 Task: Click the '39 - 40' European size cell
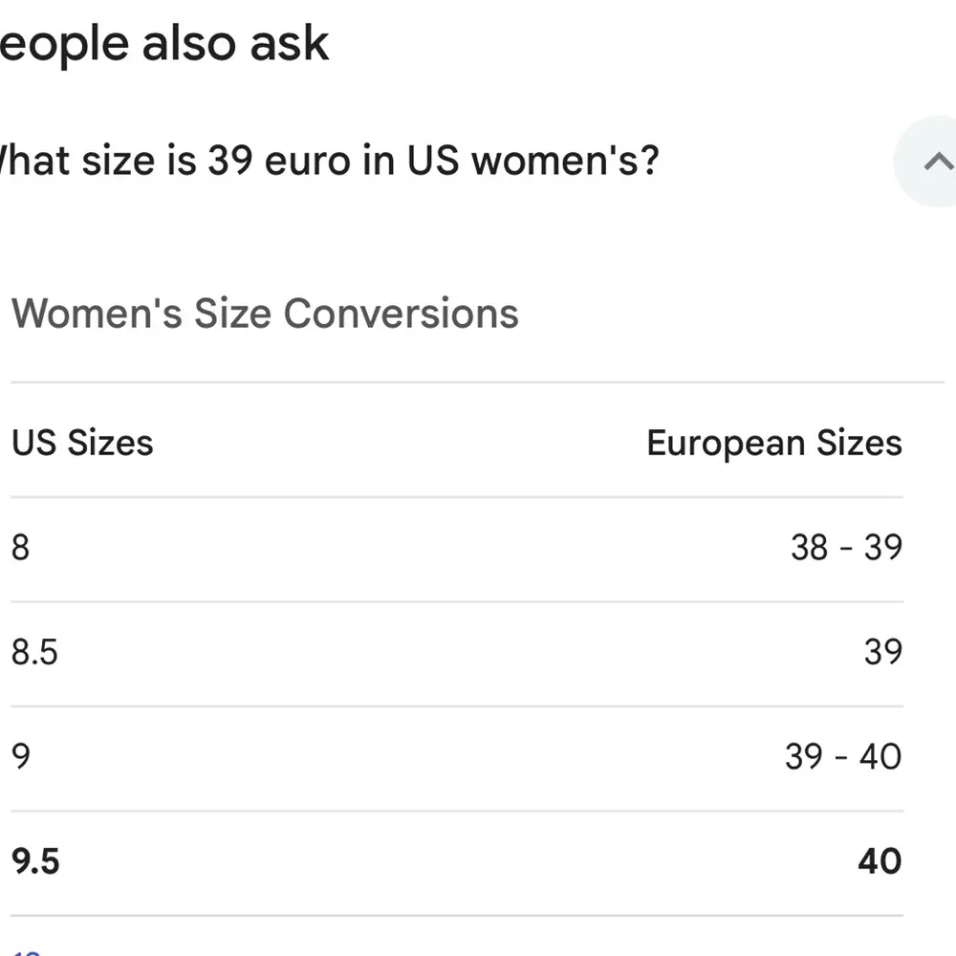click(842, 757)
